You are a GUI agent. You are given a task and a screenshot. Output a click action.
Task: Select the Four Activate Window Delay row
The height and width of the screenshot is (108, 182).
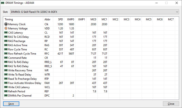coord(91,83)
